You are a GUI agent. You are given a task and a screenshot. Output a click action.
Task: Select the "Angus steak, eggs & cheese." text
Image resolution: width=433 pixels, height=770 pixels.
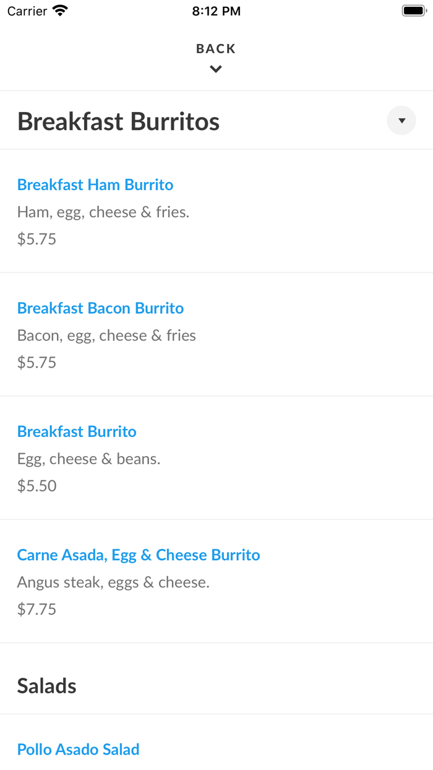[x=113, y=582]
